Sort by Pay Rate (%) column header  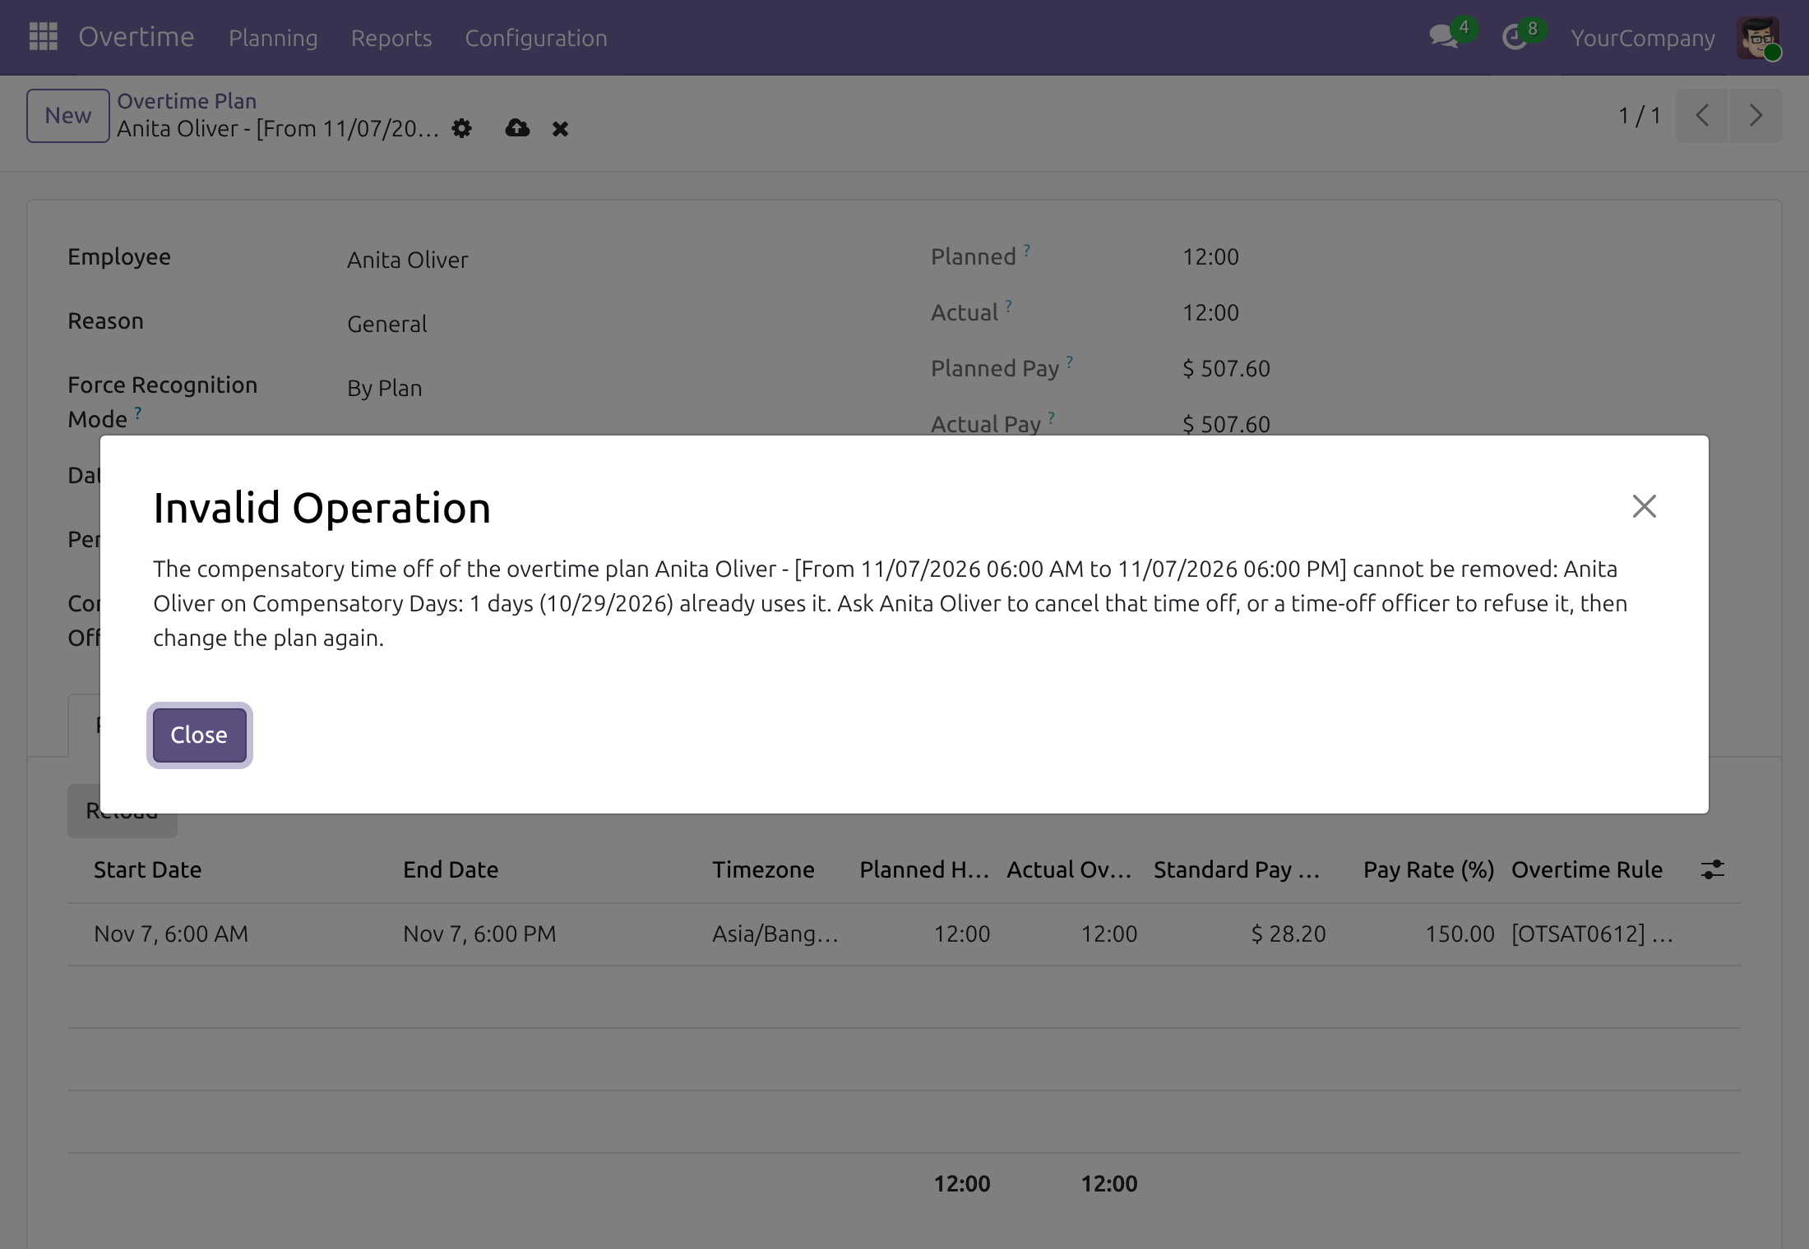point(1428,869)
